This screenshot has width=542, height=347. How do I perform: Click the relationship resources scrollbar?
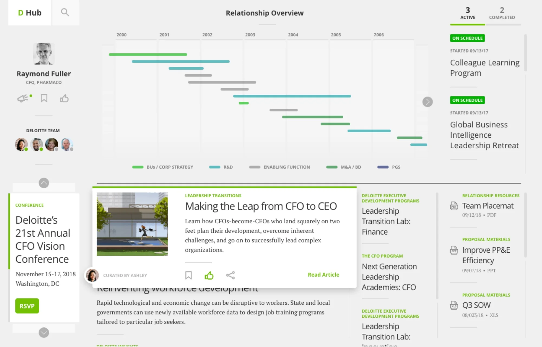tap(525, 225)
